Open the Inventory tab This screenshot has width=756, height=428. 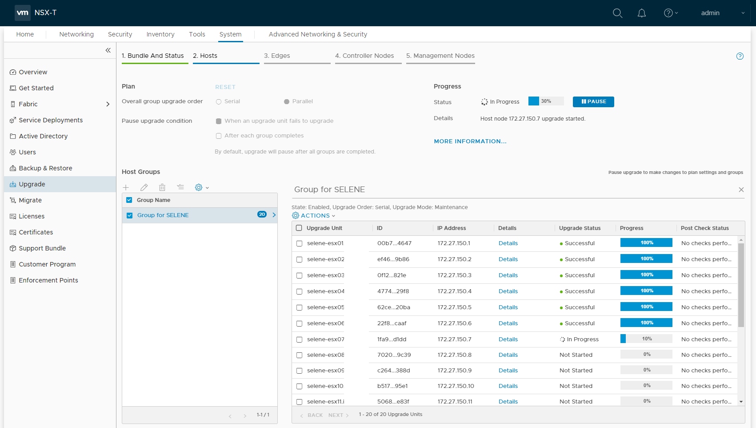[x=160, y=34]
